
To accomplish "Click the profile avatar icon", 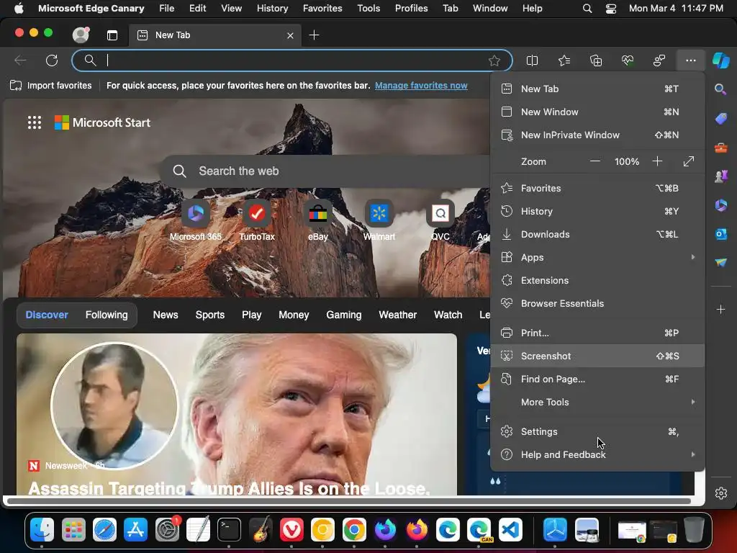I will pos(81,35).
